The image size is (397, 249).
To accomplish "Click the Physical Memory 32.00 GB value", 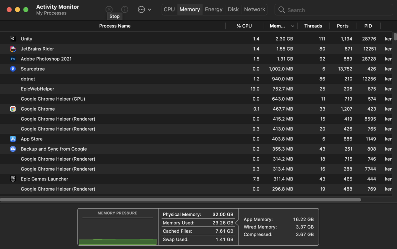I will tap(223, 215).
